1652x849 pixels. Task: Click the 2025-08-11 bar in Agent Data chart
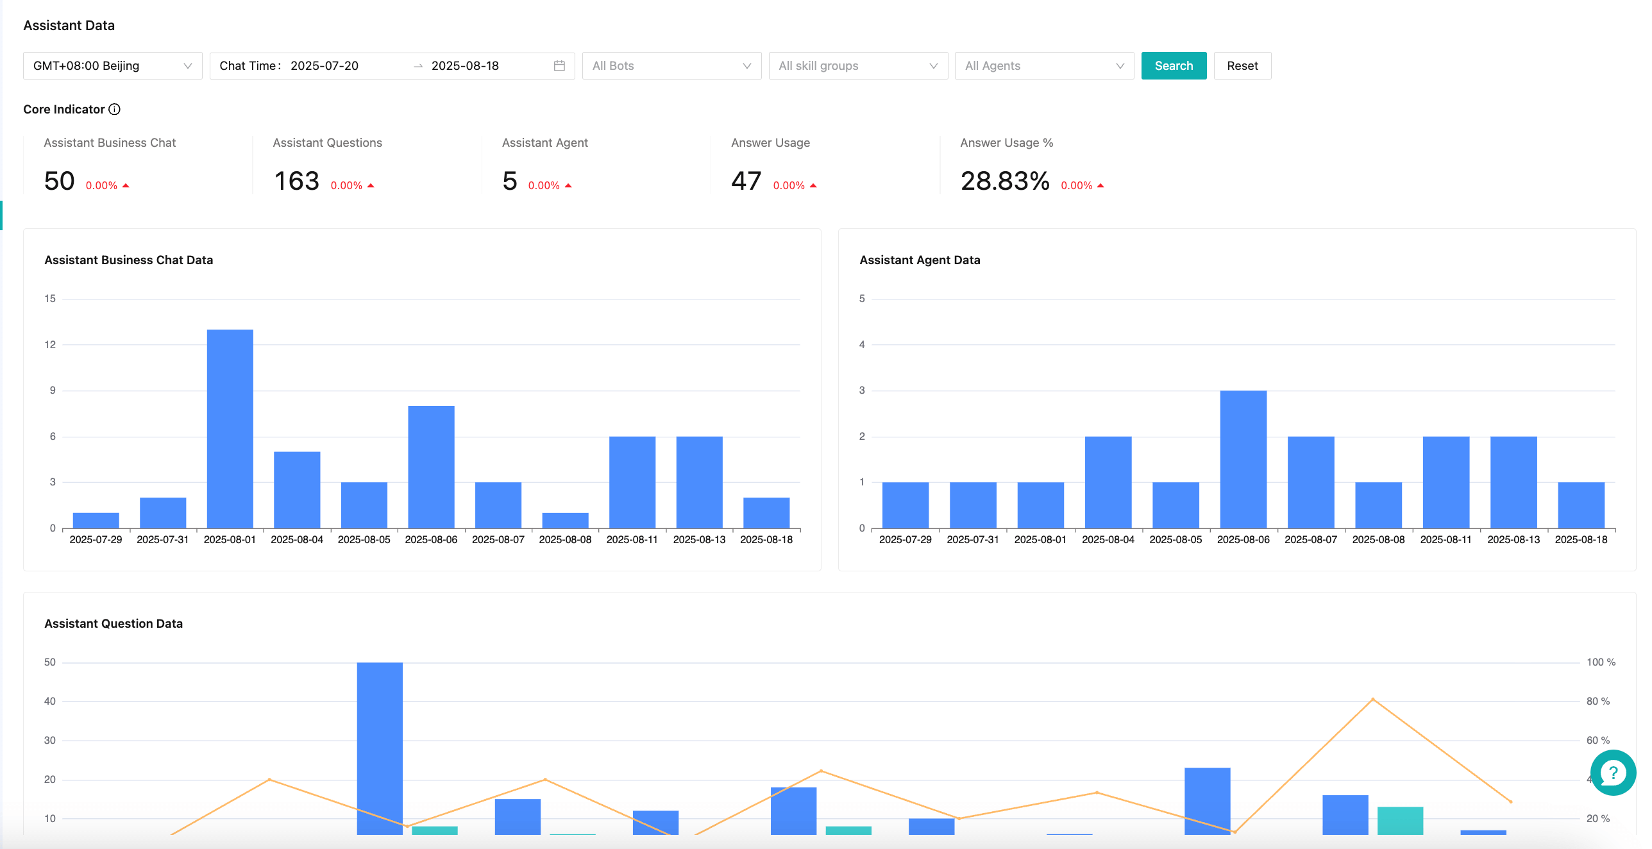pos(1446,482)
